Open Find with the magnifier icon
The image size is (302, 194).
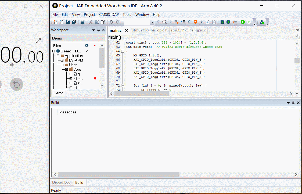164,22
